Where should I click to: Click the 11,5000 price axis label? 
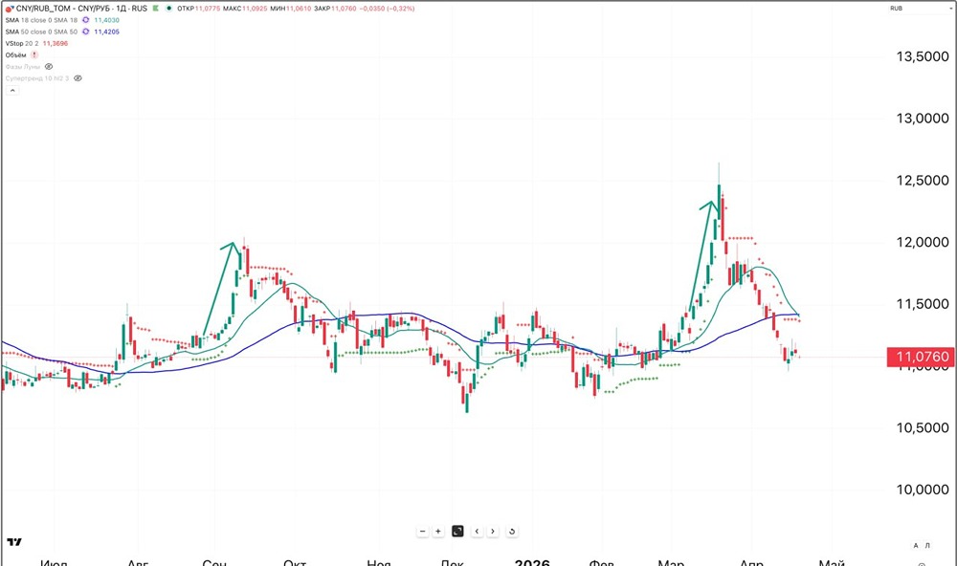[923, 304]
